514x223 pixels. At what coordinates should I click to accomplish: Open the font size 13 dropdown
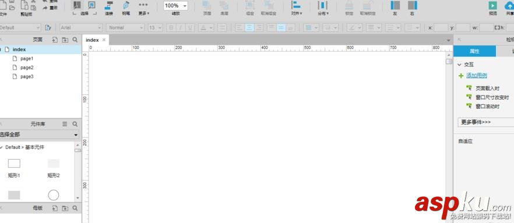156,28
